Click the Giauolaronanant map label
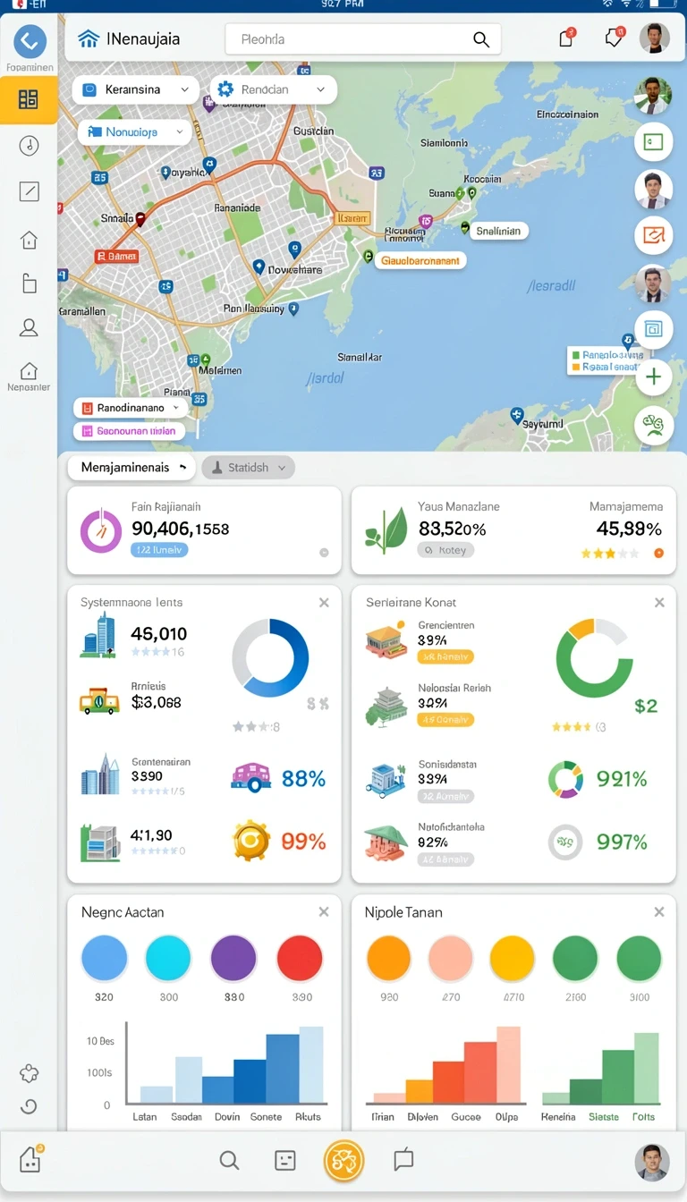Image resolution: width=687 pixels, height=1202 pixels. 420,261
